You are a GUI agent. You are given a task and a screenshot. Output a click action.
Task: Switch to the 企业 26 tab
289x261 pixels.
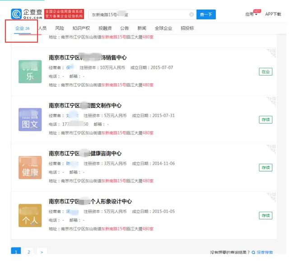(x=22, y=28)
